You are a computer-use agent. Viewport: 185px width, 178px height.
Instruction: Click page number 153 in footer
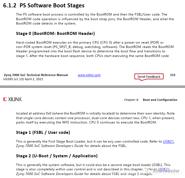[173, 75]
